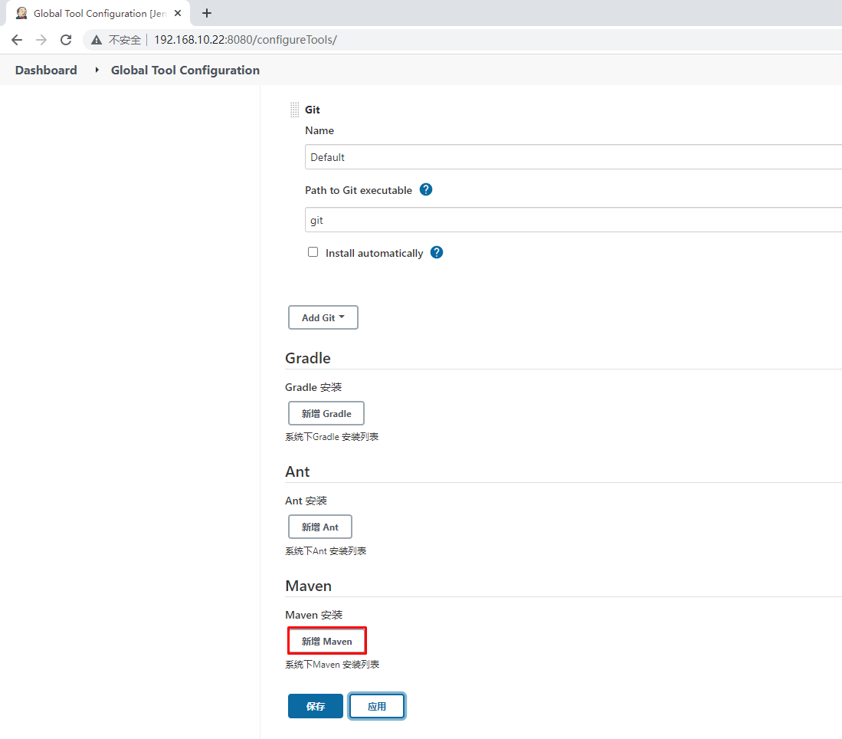Click the Git section drag handle
The width and height of the screenshot is (842, 739).
point(294,110)
